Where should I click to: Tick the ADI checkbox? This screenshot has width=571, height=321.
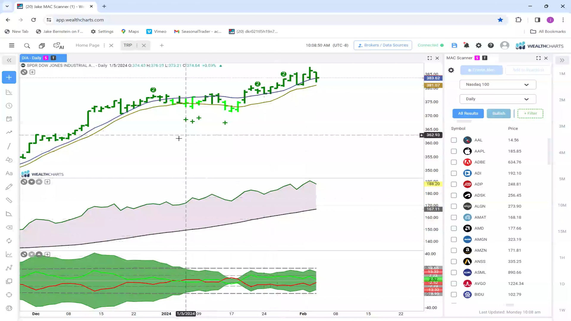[x=454, y=173]
